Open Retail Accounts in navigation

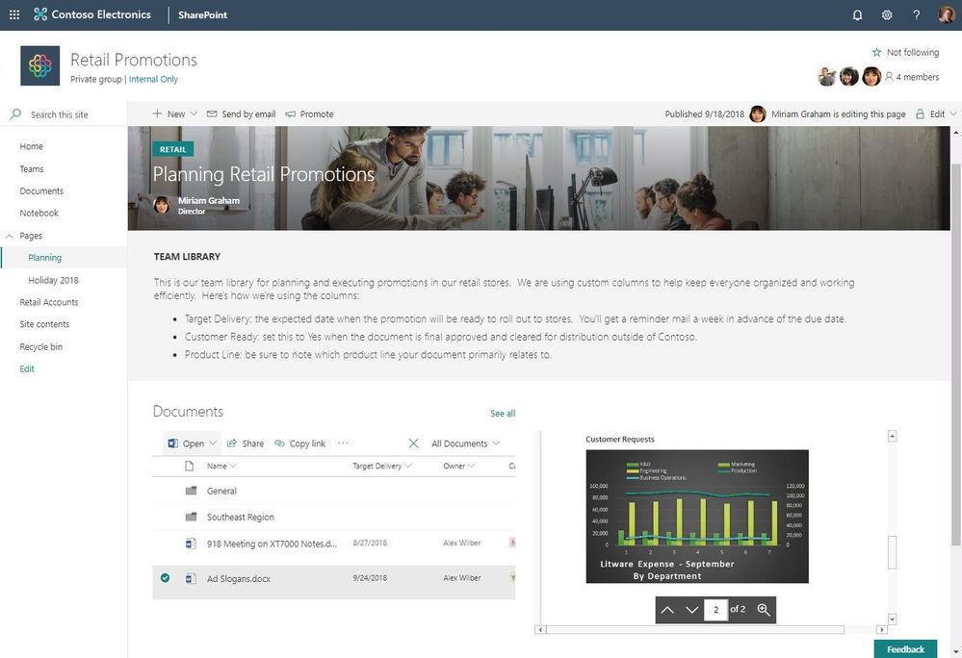pos(48,302)
